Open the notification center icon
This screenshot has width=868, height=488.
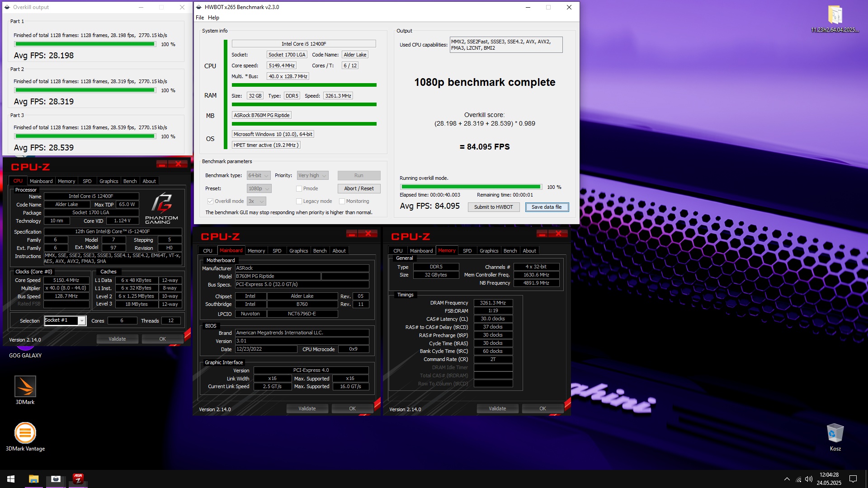point(853,479)
